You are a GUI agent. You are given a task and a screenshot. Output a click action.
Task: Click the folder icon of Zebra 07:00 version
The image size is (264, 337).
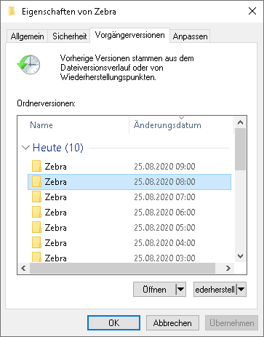[x=36, y=197]
